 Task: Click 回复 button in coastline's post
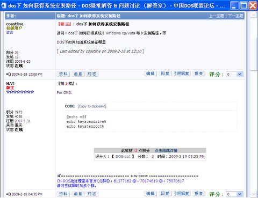[165, 74]
